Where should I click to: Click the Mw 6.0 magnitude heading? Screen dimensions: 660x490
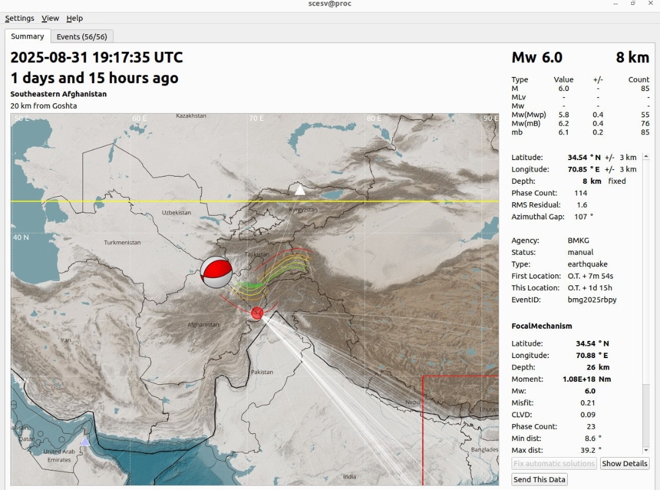pyautogui.click(x=537, y=58)
